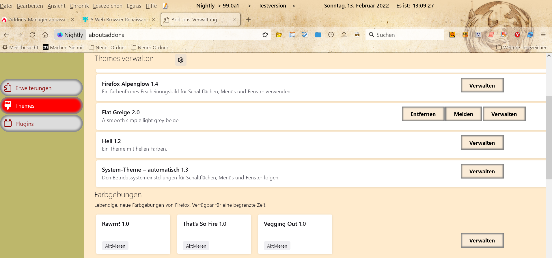Open history via the clock icon

(331, 35)
